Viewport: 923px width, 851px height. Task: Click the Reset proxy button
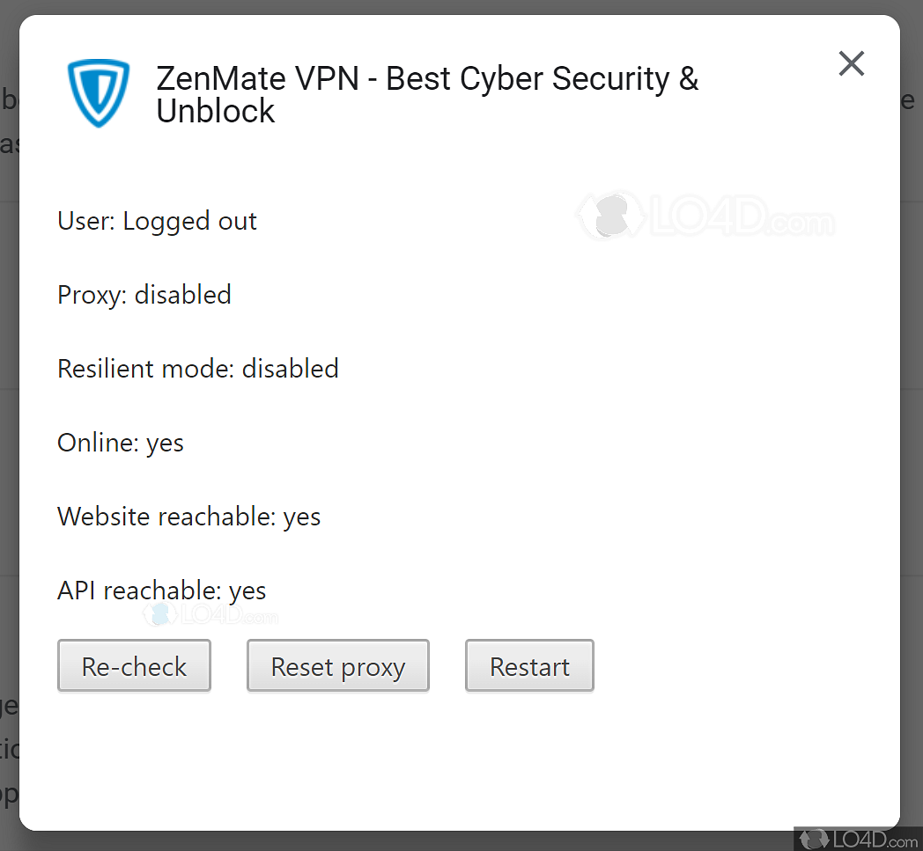[x=337, y=666]
